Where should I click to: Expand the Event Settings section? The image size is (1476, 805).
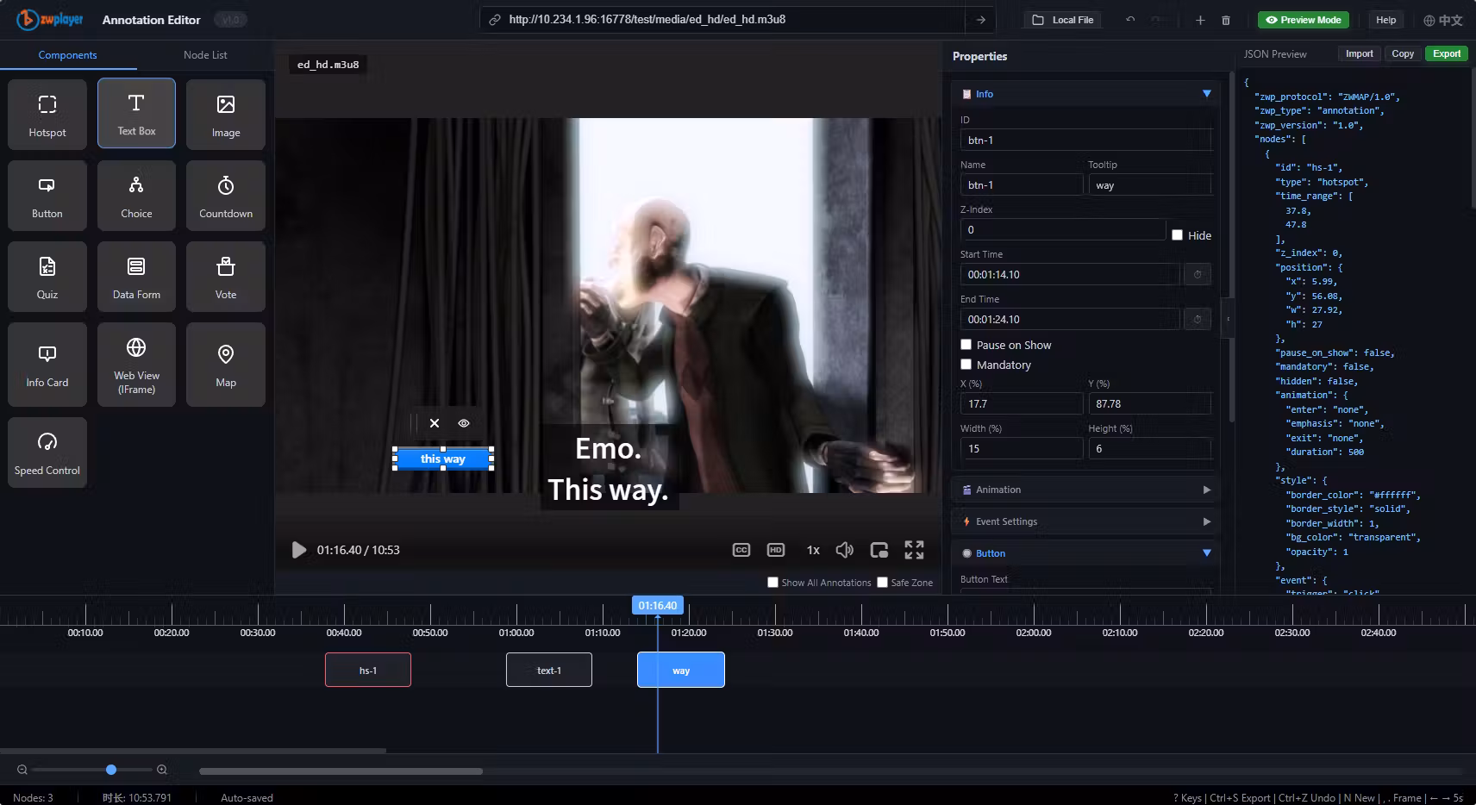[x=1085, y=521]
